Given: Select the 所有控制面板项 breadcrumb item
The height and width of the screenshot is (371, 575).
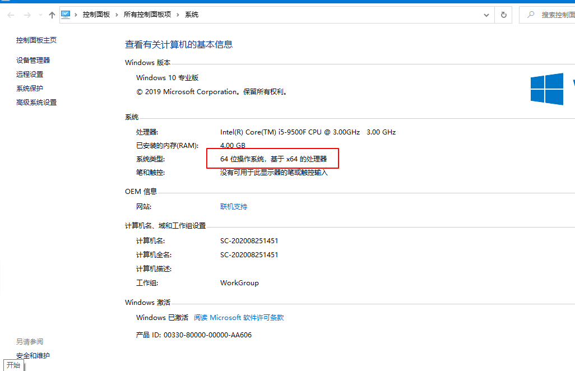Looking at the screenshot, I should [x=147, y=15].
